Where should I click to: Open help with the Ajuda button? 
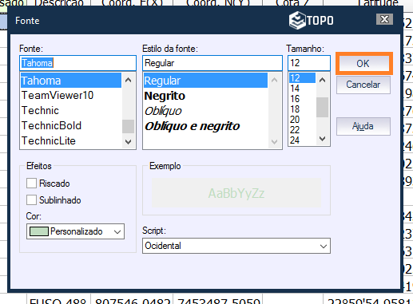363,126
